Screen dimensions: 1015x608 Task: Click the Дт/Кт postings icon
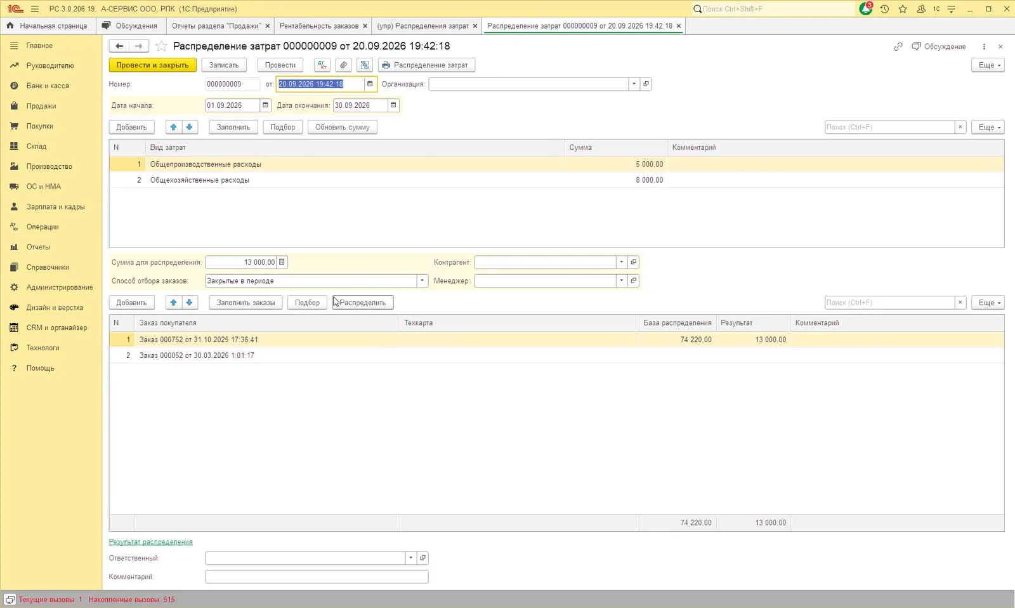pos(322,65)
